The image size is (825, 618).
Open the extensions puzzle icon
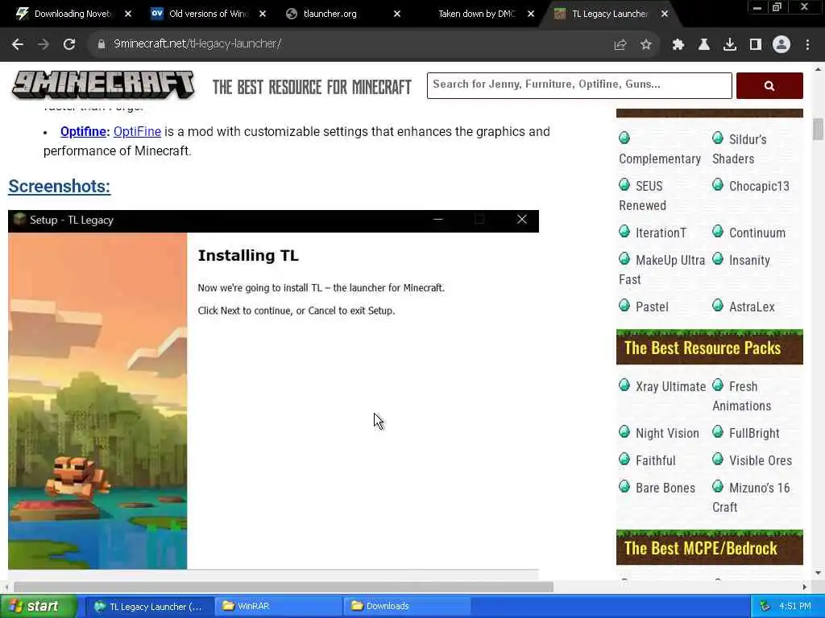(x=678, y=45)
